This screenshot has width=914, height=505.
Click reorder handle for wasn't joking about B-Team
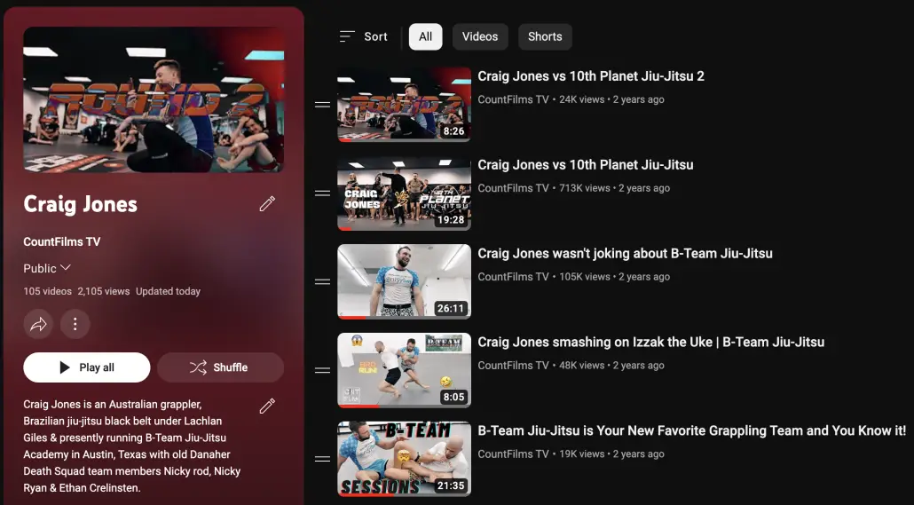[x=322, y=281]
